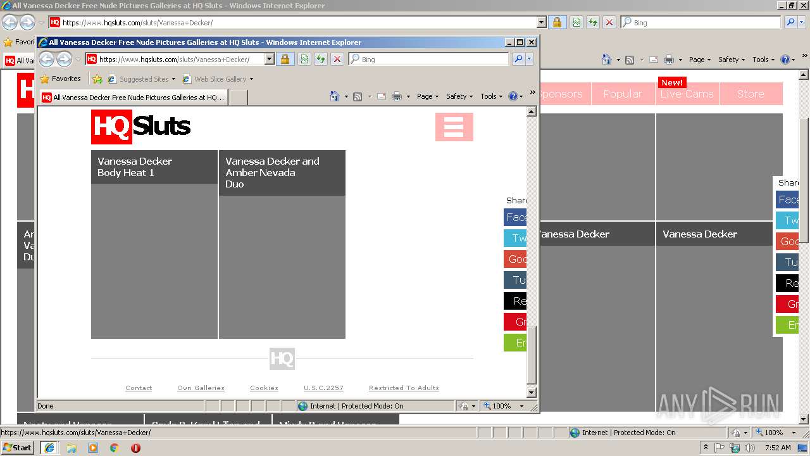Open the Safety menu in front window
The width and height of the screenshot is (810, 456).
tap(459, 96)
